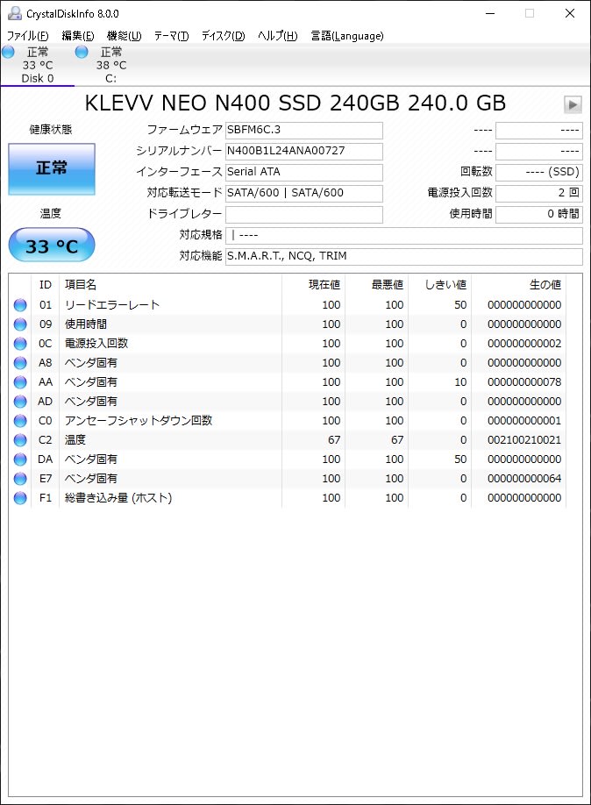Screen dimensions: 591x805
Task: Click the next disk arrow button
Action: coord(573,104)
